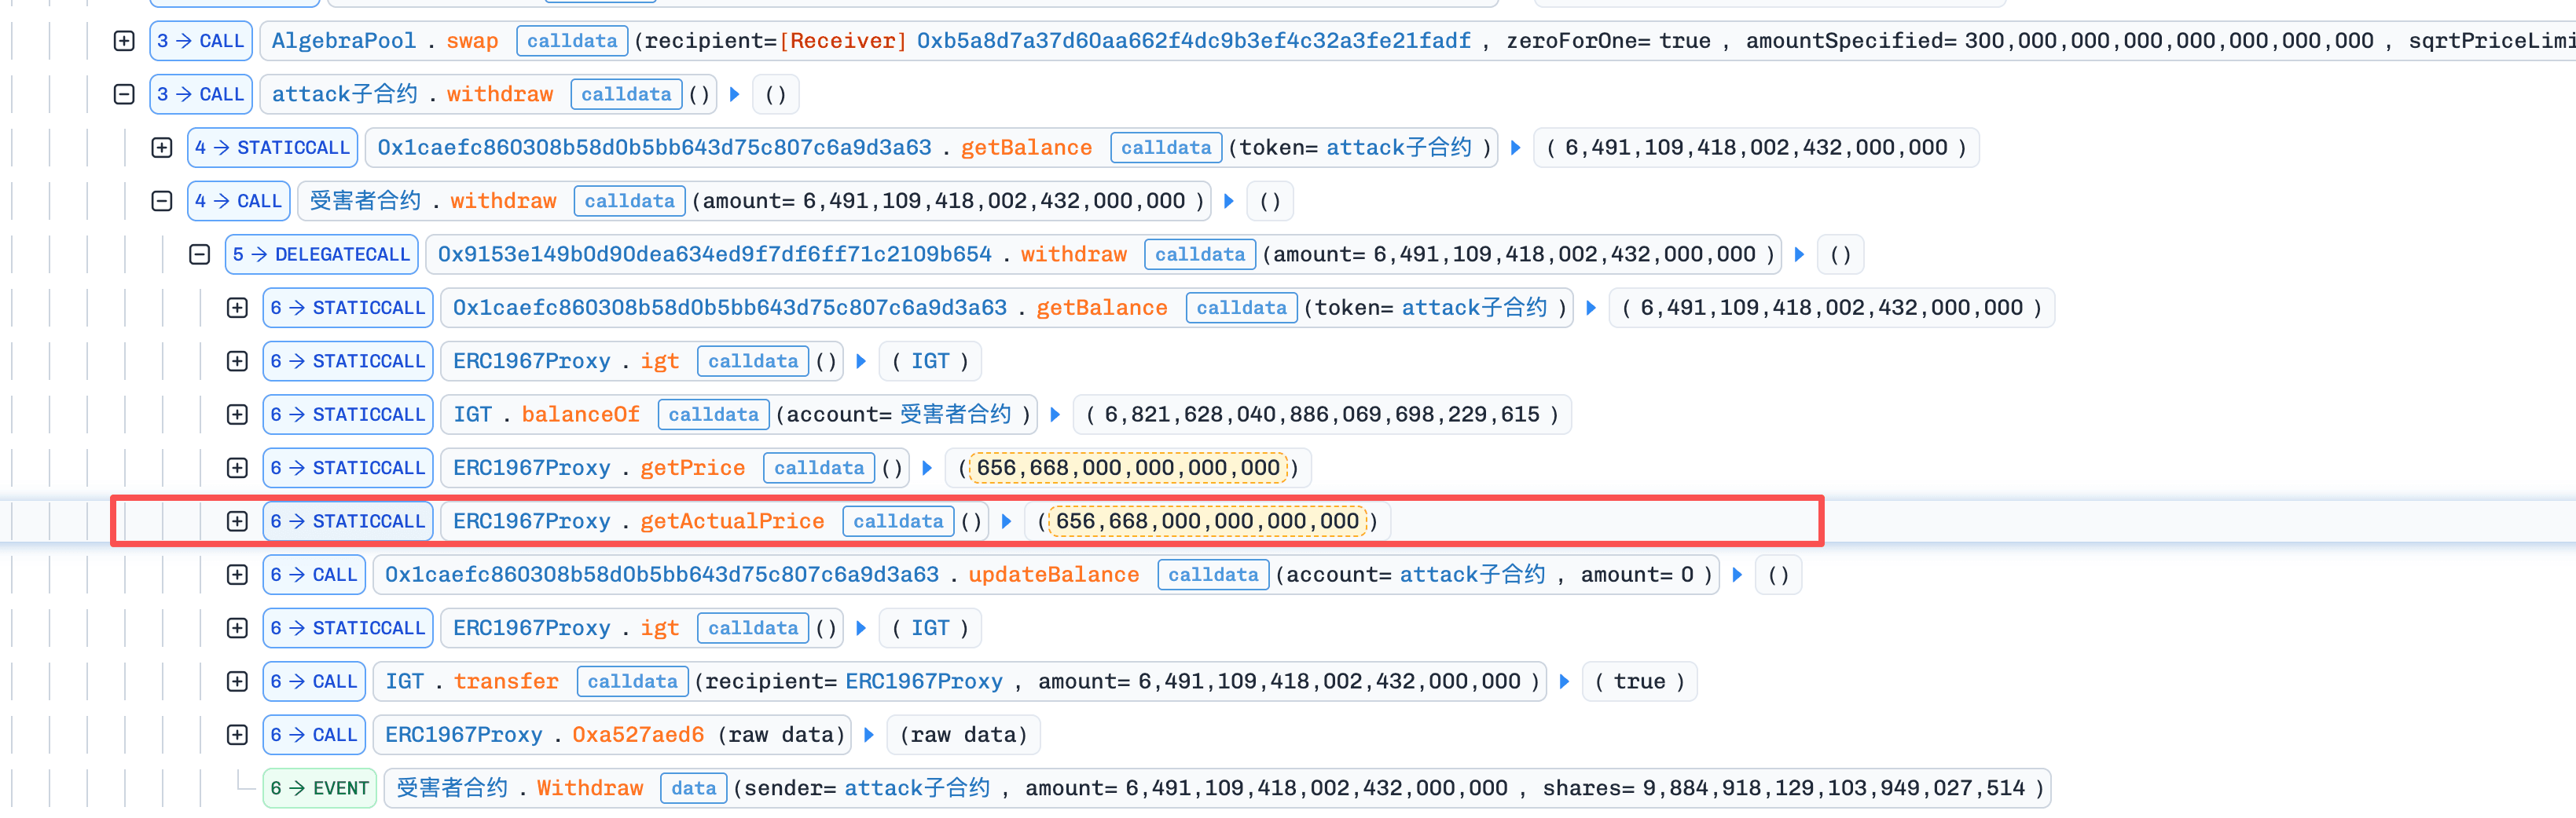This screenshot has width=2576, height=818.
Task: Click the getActualPrice function name
Action: click(x=732, y=521)
